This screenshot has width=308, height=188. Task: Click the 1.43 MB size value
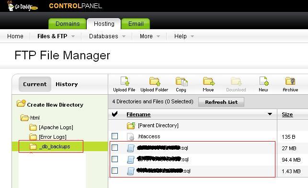click(291, 171)
